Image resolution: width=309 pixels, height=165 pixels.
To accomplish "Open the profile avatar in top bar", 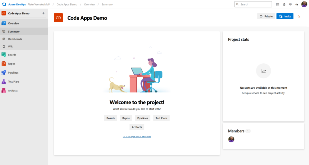I will pyautogui.click(x=304, y=4).
